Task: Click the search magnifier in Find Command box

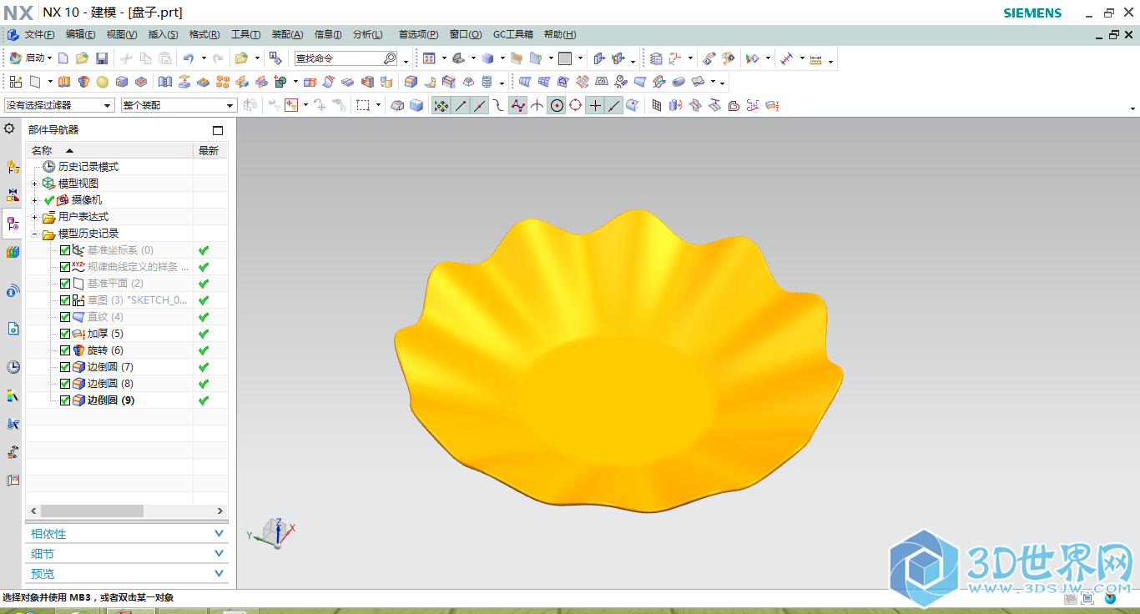Action: coord(390,58)
